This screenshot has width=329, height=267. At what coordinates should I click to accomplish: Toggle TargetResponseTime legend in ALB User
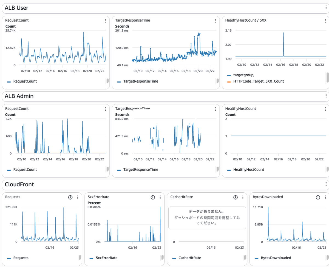point(137,81)
